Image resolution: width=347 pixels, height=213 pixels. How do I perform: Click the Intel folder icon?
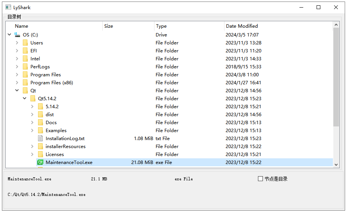[x=25, y=58]
